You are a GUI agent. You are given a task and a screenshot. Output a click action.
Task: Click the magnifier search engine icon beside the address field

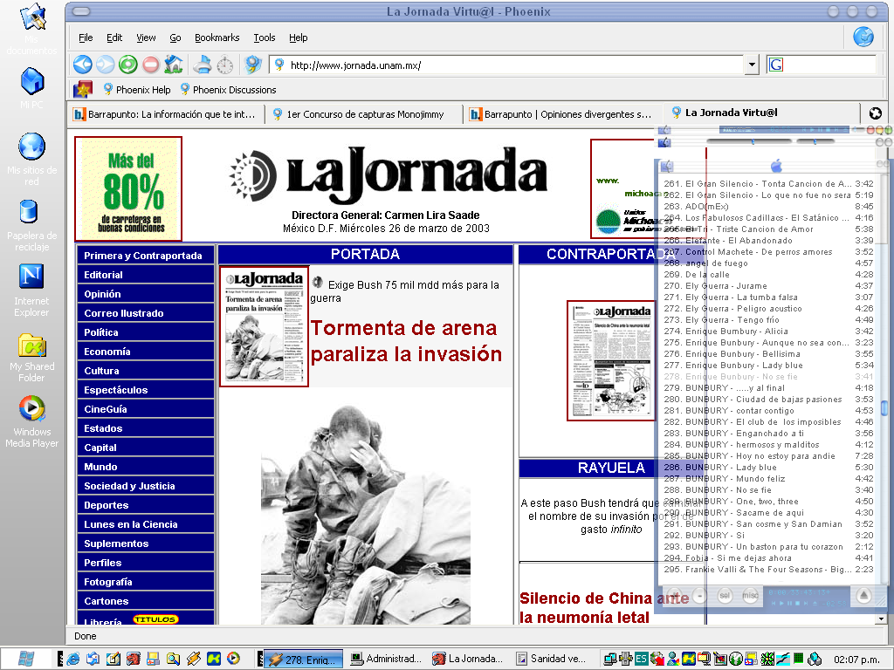coord(252,65)
